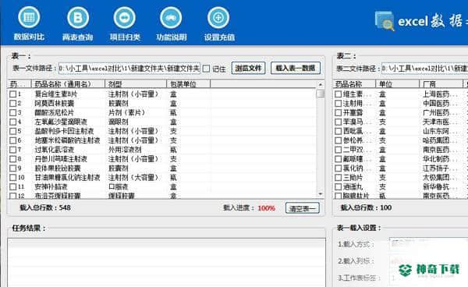The height and width of the screenshot is (287, 468).
Task: Open the 两表查询 icon
Action: [77, 18]
